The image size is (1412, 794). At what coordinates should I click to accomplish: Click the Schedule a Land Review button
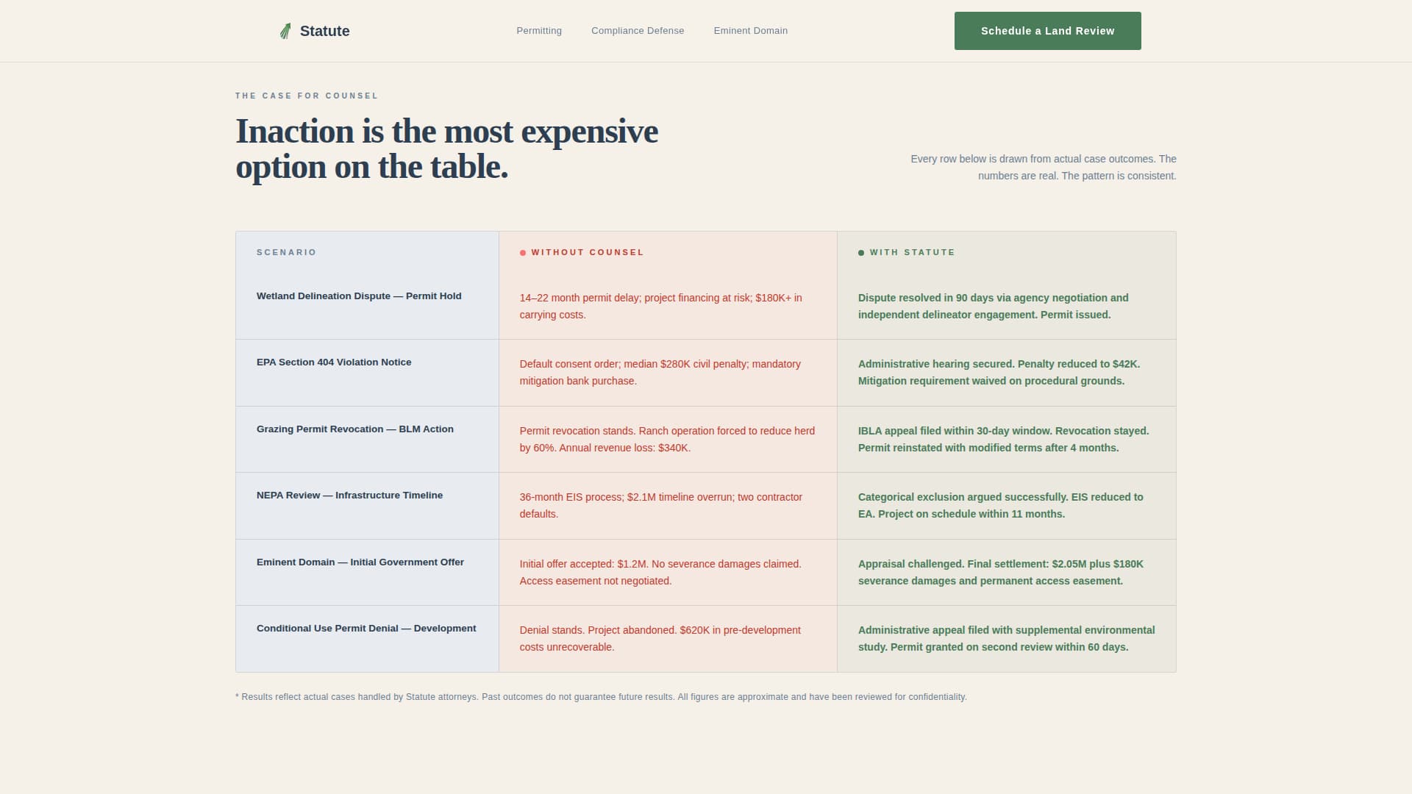click(1047, 30)
